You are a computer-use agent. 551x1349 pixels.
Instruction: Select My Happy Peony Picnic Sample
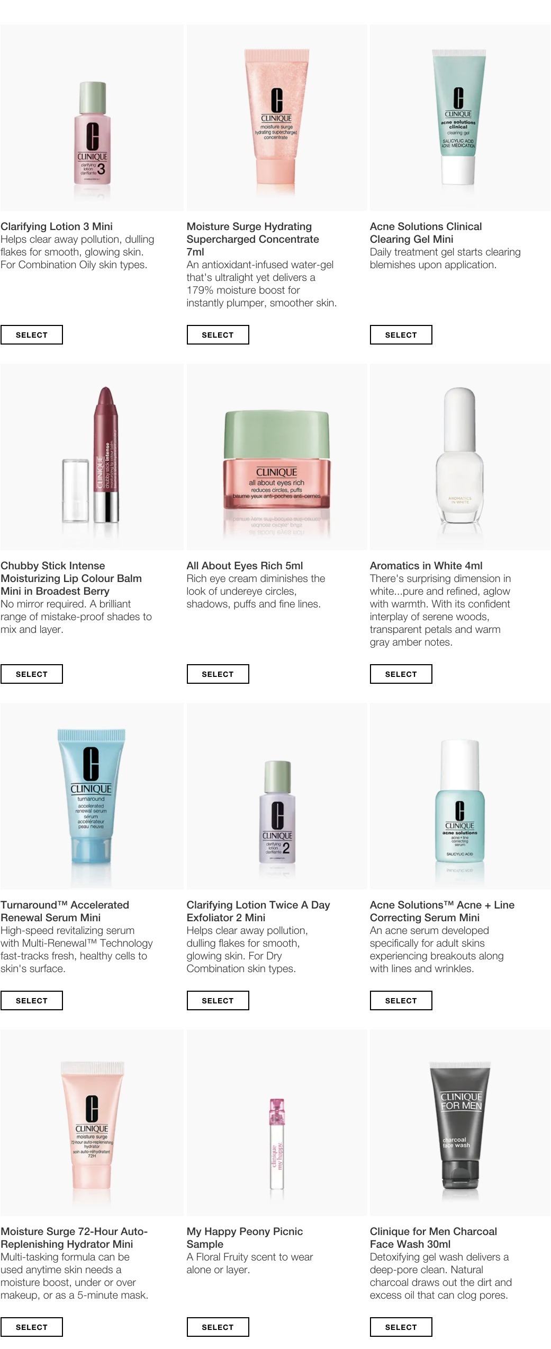click(218, 1327)
